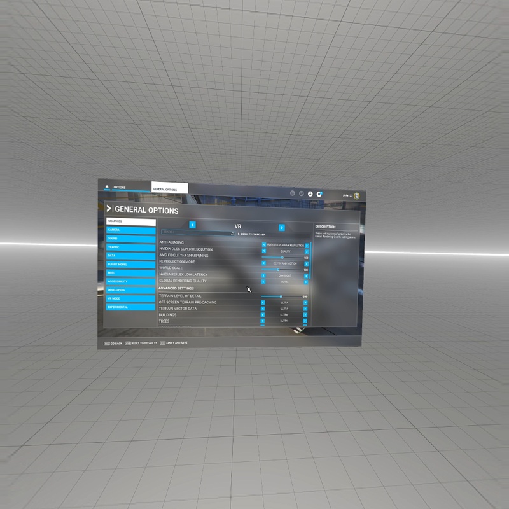Click the Anti-Aliasing value NVIDIA DLSS Super Resolution
The width and height of the screenshot is (509, 509).
click(x=285, y=245)
